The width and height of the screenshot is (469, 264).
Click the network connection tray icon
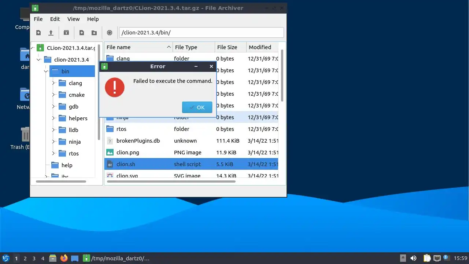(437, 258)
